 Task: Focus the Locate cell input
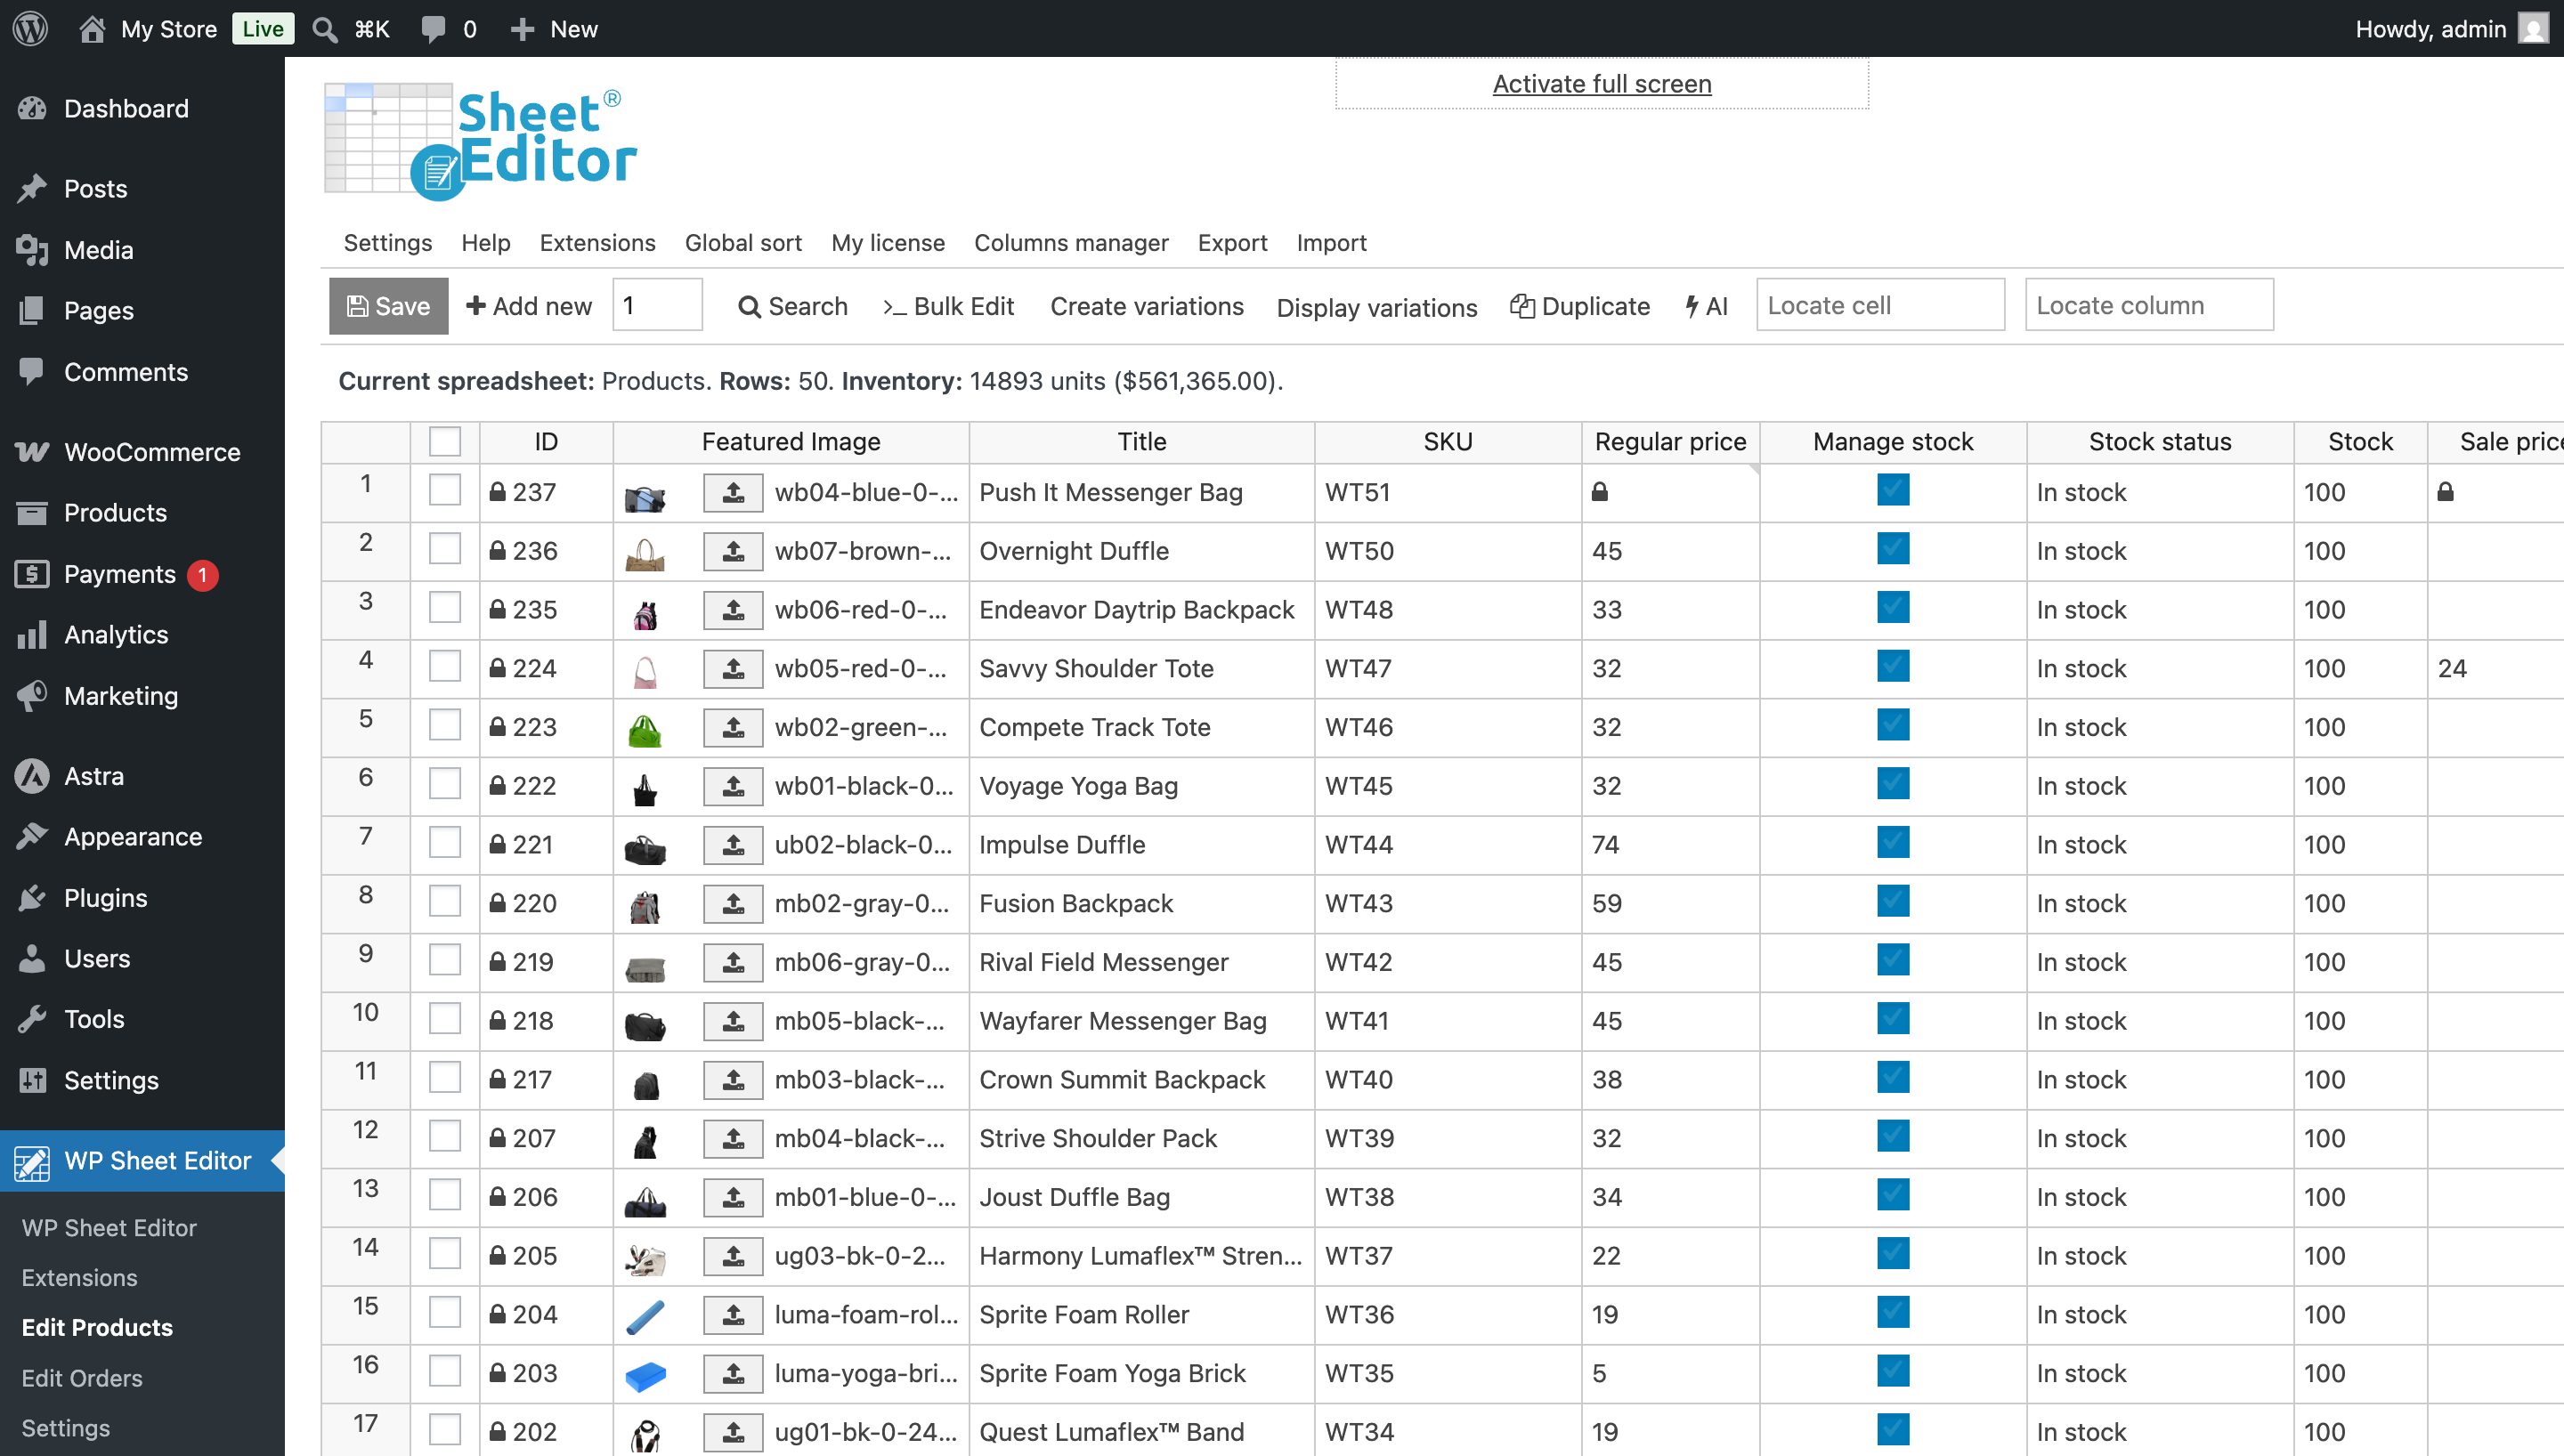(1880, 305)
